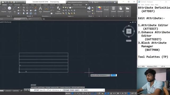The height and width of the screenshot is (95, 170).
Task: Click the Table tool in Annotation panel
Action: pyautogui.click(x=52, y=13)
